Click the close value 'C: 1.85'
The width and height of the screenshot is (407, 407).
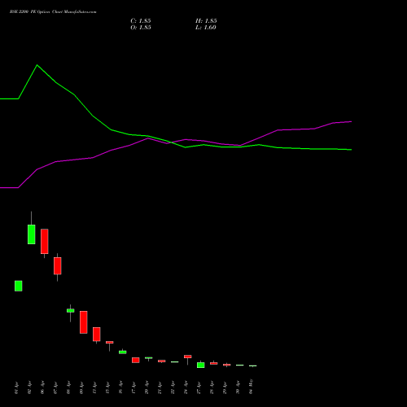(141, 21)
